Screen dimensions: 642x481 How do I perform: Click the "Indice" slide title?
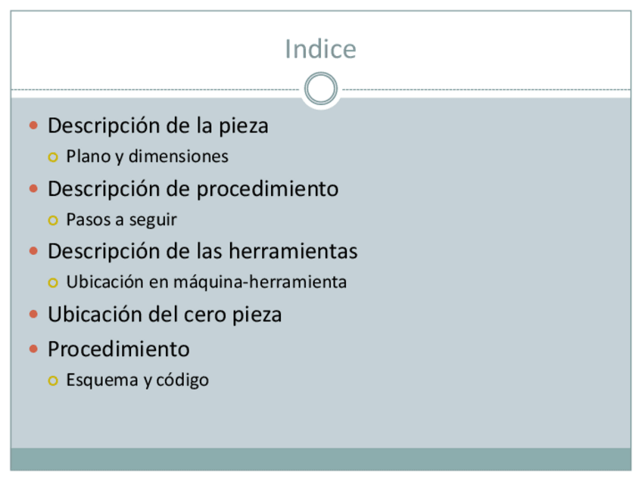pos(320,49)
